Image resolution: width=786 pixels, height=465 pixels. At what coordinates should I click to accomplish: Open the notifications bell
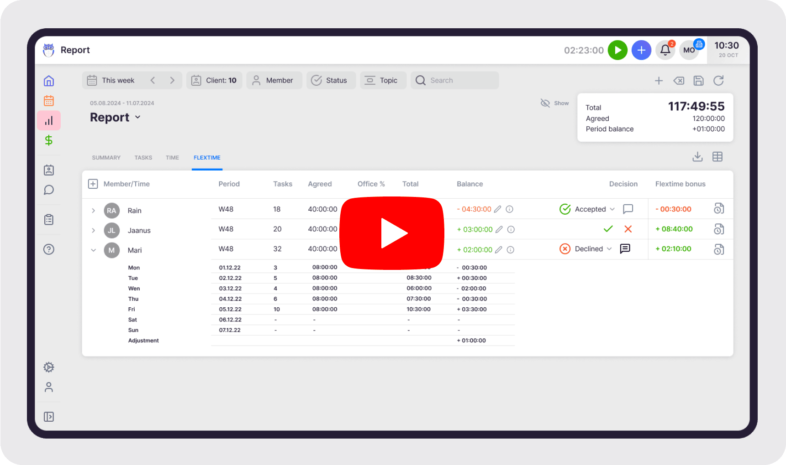(x=665, y=50)
